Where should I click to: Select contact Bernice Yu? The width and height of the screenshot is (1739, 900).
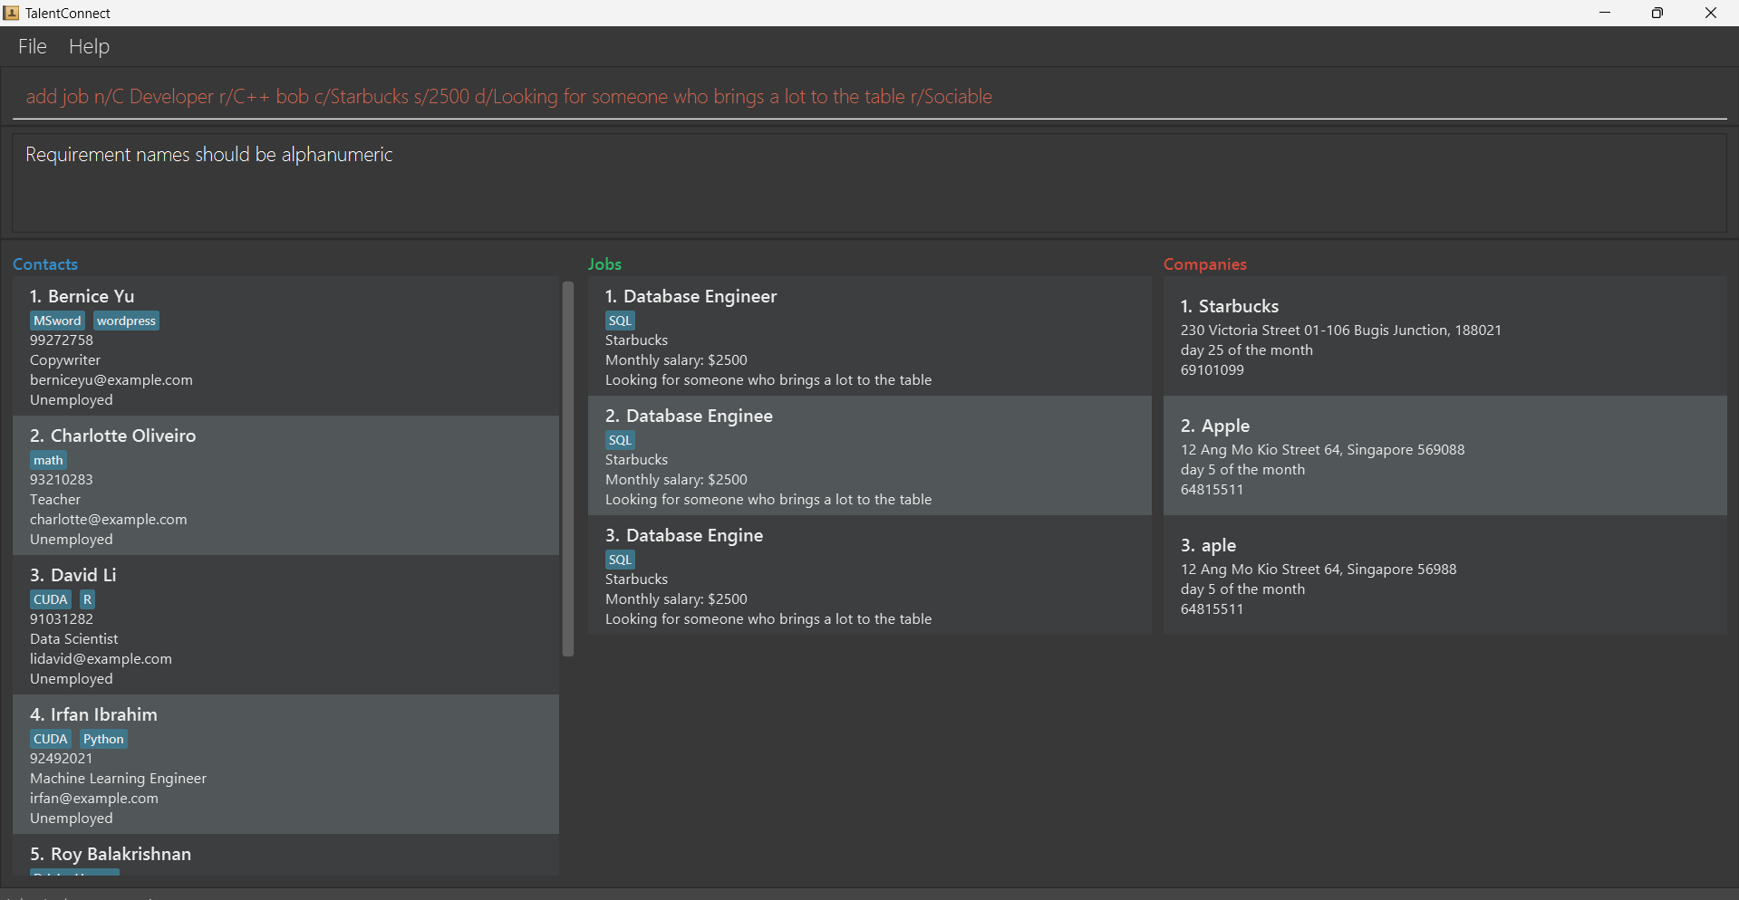click(285, 346)
